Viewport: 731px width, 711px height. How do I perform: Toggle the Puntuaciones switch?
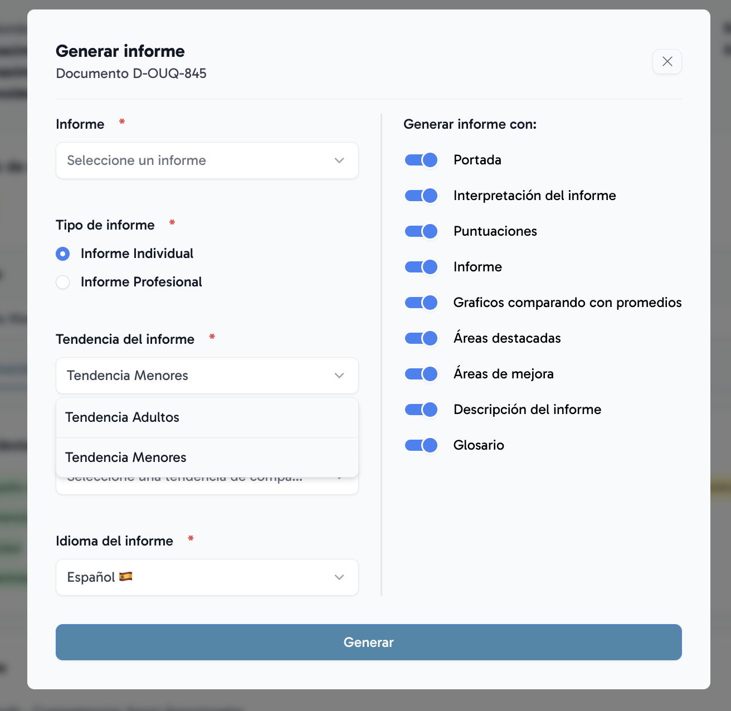click(x=421, y=232)
